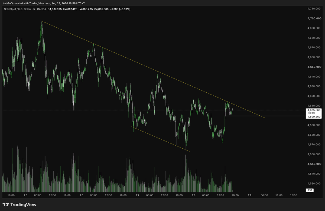
Task: Click the volume value tag 437
Action: (310, 190)
